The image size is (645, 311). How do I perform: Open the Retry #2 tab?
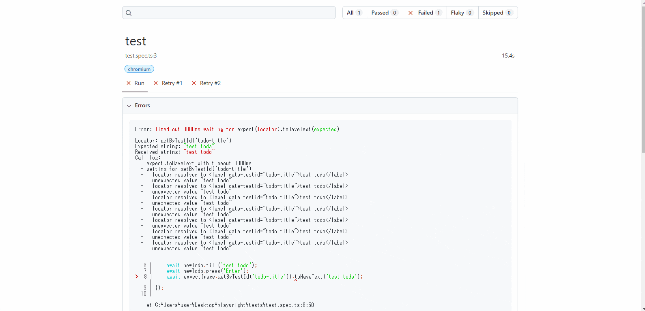pyautogui.click(x=206, y=83)
